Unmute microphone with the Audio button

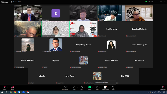4,88
